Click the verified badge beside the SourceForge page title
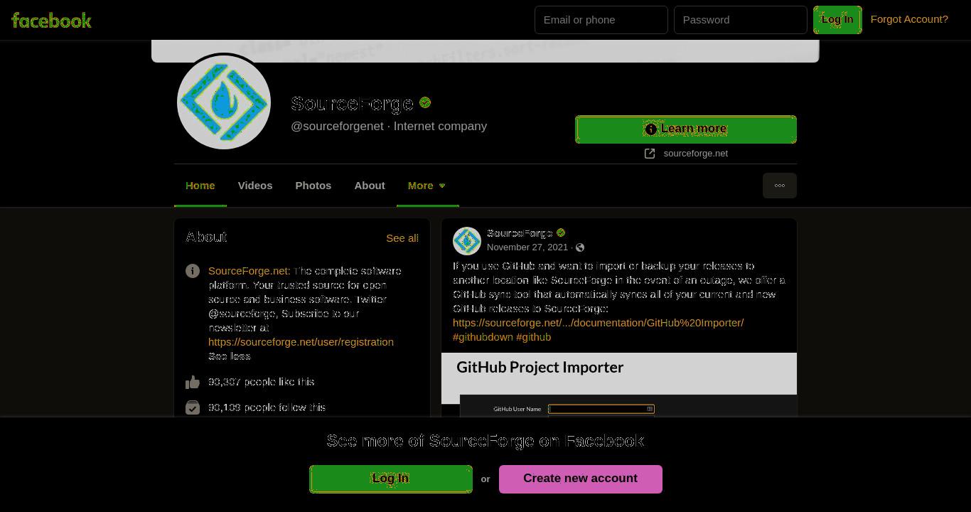 click(x=425, y=102)
